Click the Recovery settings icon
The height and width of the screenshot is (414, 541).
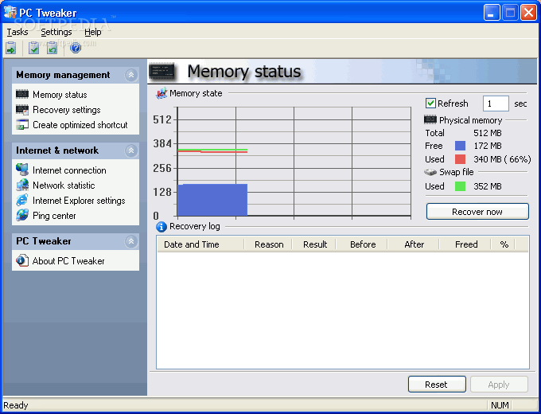(22, 109)
